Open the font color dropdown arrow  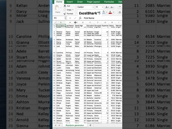click(x=113, y=12)
